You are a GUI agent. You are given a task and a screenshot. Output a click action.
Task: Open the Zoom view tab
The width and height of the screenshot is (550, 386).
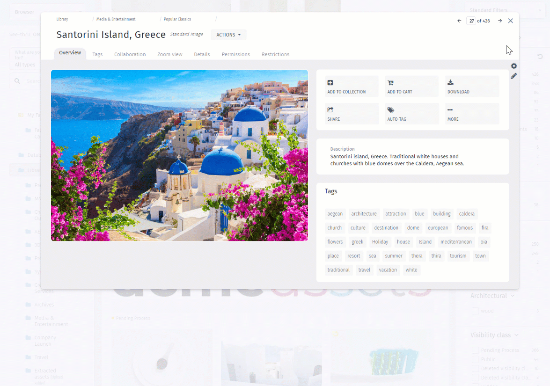[170, 54]
